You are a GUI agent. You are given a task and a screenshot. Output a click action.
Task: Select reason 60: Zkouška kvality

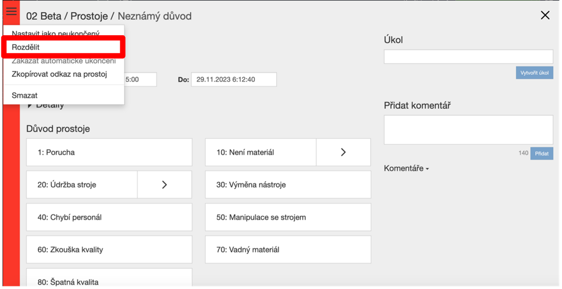click(x=109, y=249)
